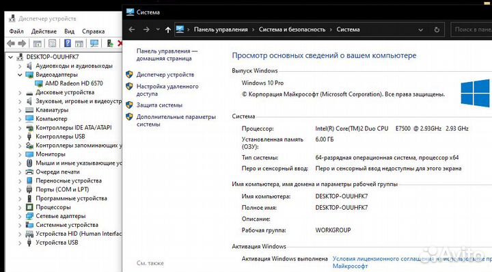The height and width of the screenshot is (272, 492).
Task: Click the Дисковые устройства drive icon
Action: pos(29,93)
